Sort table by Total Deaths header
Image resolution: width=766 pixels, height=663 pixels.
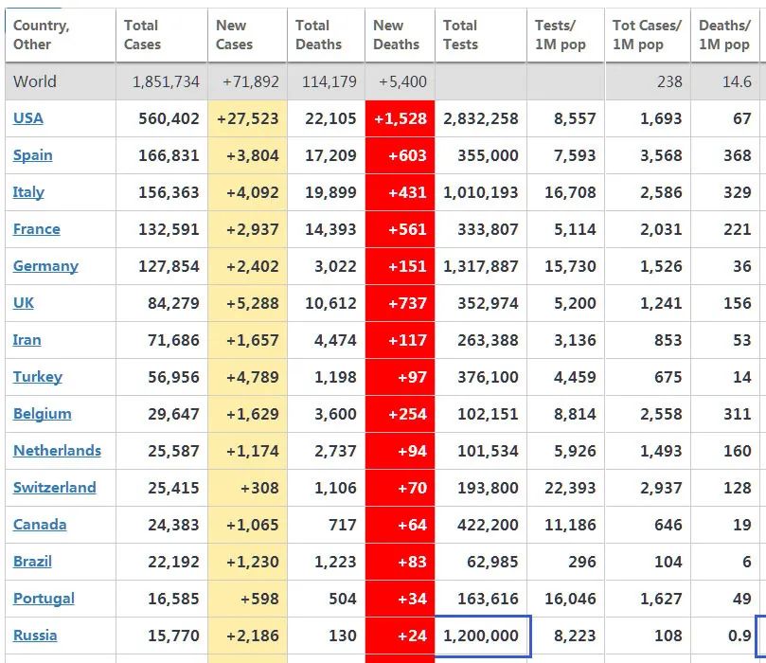coord(318,35)
